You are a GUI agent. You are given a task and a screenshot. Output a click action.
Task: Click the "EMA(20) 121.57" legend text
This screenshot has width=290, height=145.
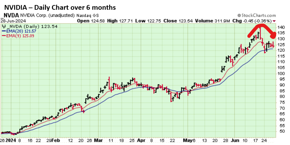point(21,31)
